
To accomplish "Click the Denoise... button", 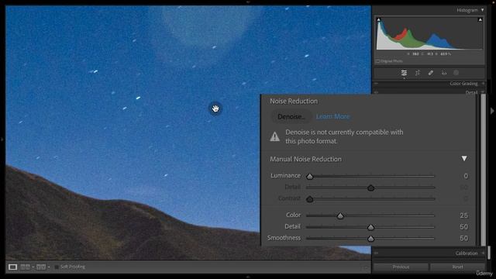I will (x=291, y=117).
